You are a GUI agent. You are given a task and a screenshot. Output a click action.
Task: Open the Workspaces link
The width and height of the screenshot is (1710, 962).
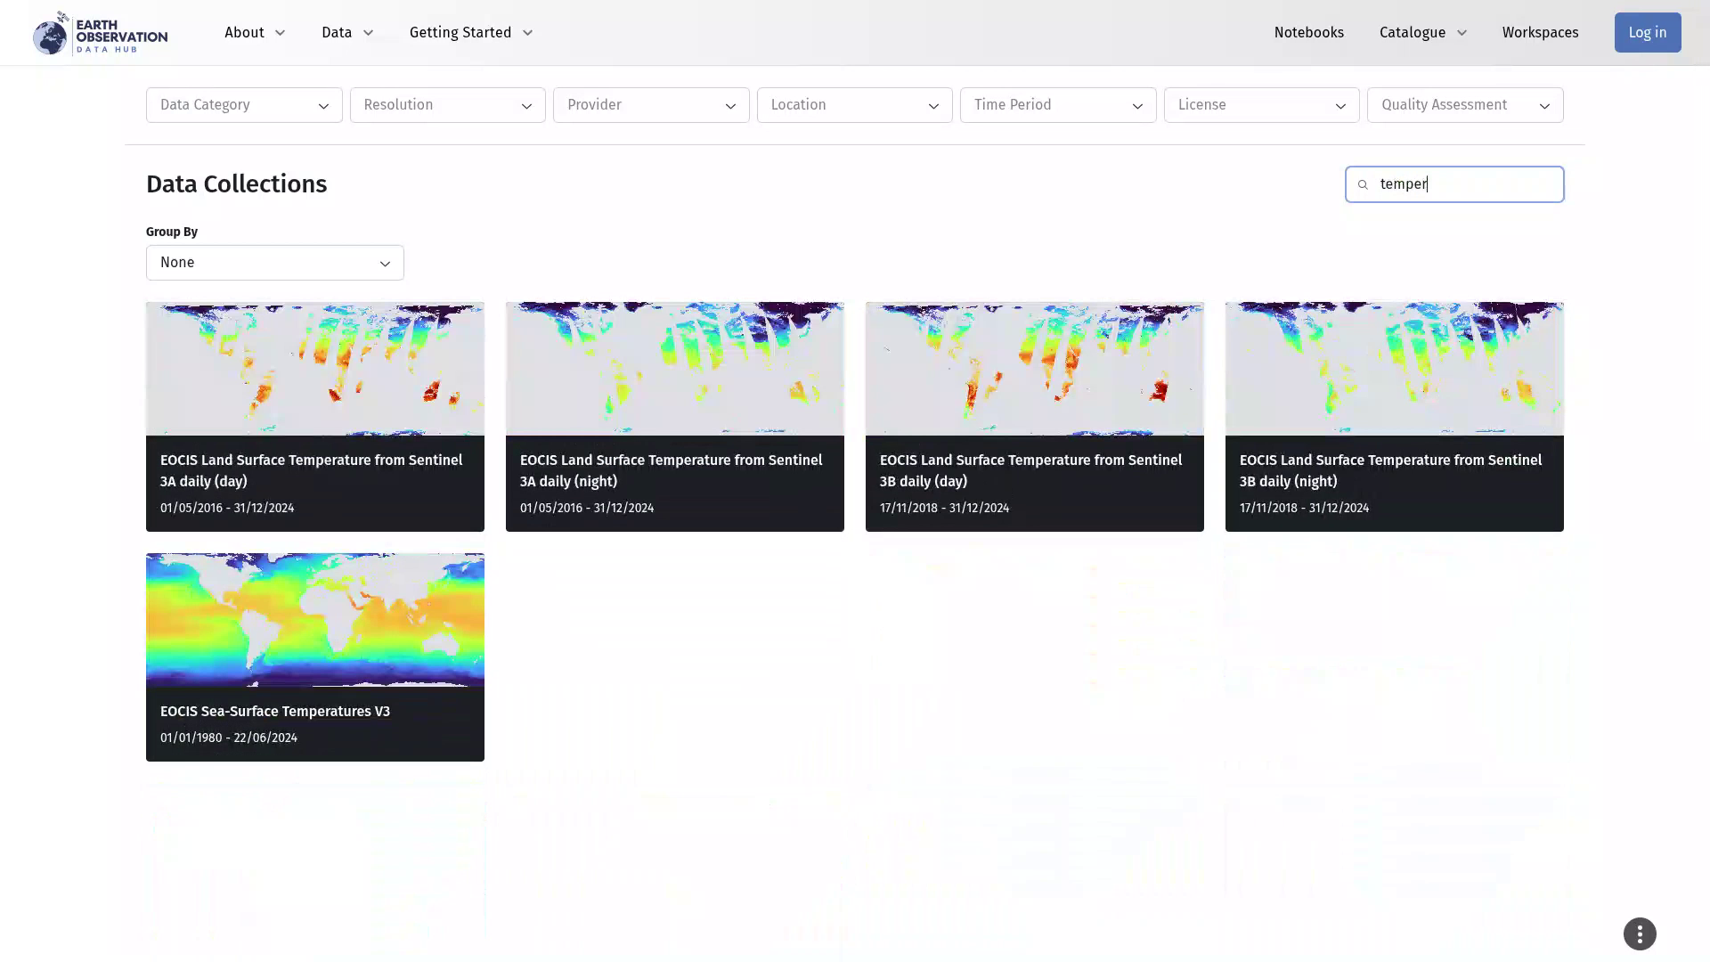point(1540,33)
